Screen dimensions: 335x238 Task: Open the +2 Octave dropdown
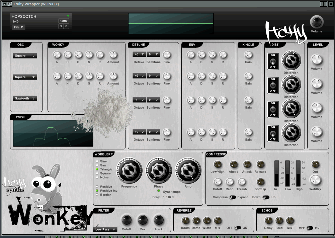(x=139, y=76)
